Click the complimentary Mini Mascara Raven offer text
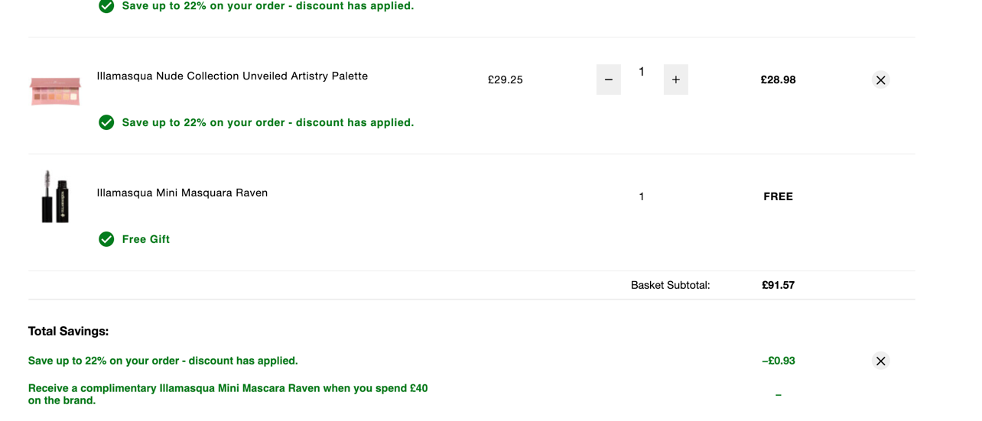This screenshot has width=982, height=421. pos(228,394)
